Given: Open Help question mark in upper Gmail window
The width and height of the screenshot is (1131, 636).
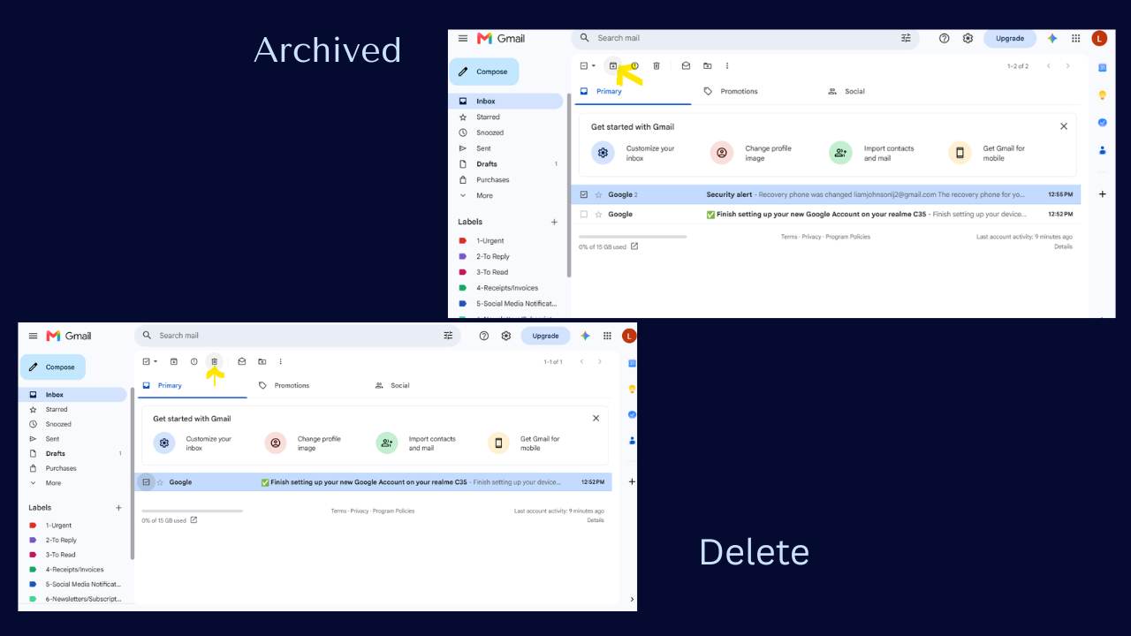Looking at the screenshot, I should [x=945, y=38].
